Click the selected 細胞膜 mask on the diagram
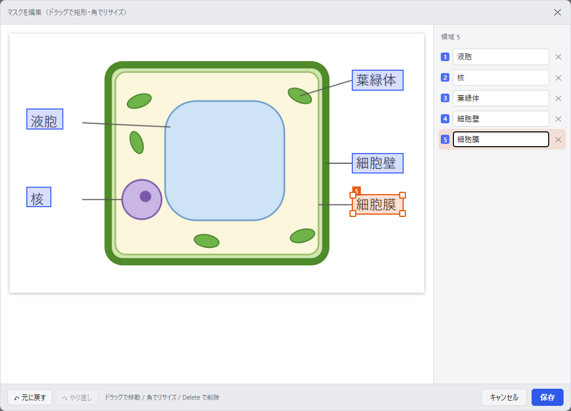Screen dimensions: 571x411 [377, 204]
